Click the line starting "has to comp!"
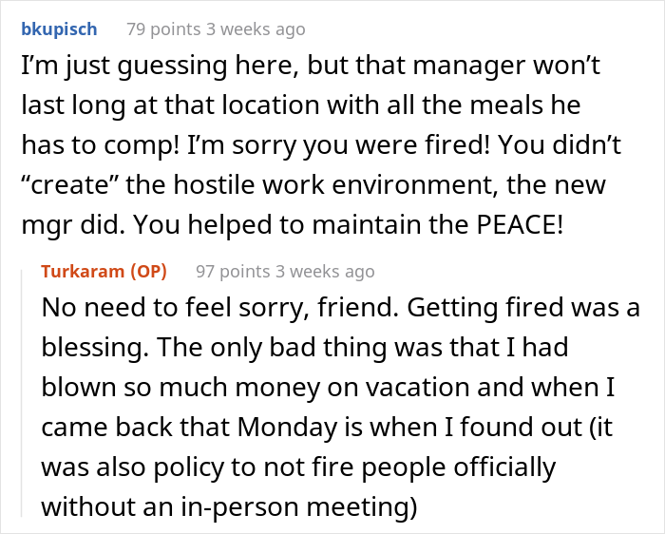 [x=321, y=145]
